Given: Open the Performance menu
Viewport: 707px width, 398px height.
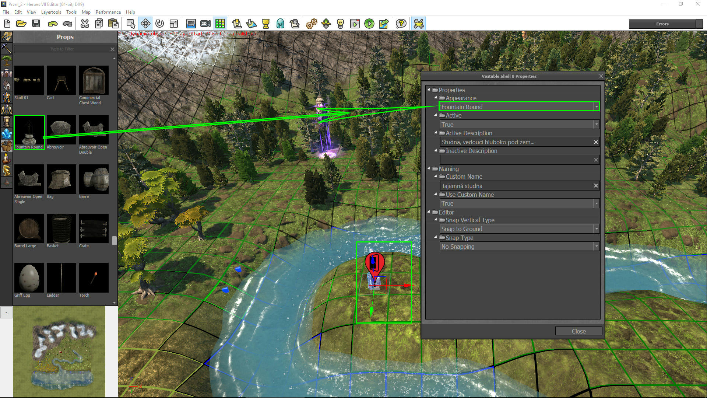Looking at the screenshot, I should [108, 12].
